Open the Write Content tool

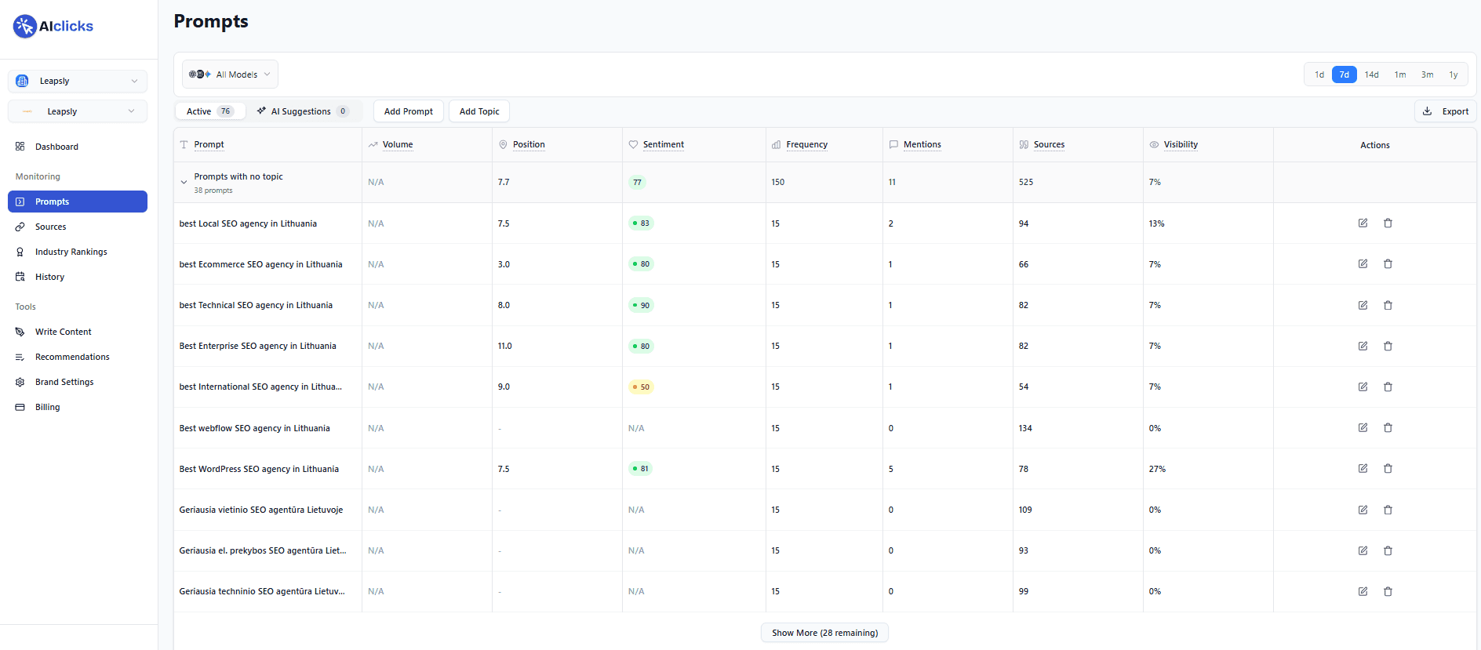pyautogui.click(x=78, y=332)
